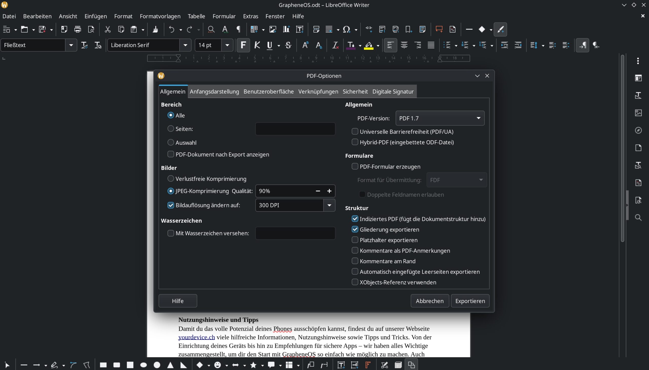Open the Navigator compass icon in sidebar

point(638,130)
